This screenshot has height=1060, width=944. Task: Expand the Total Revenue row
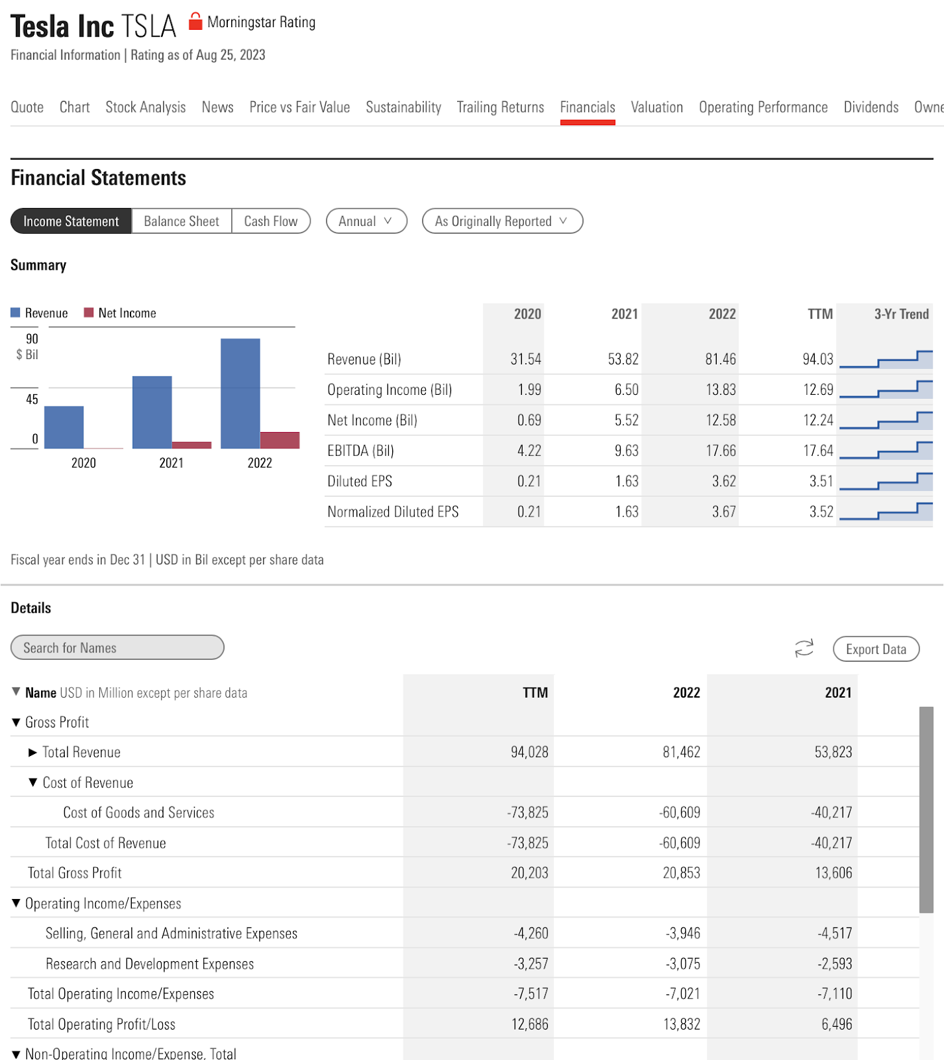(32, 753)
